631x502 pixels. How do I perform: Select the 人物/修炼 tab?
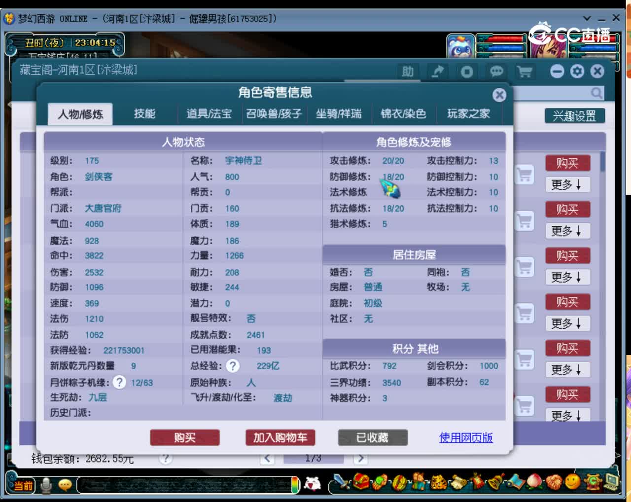pyautogui.click(x=80, y=114)
